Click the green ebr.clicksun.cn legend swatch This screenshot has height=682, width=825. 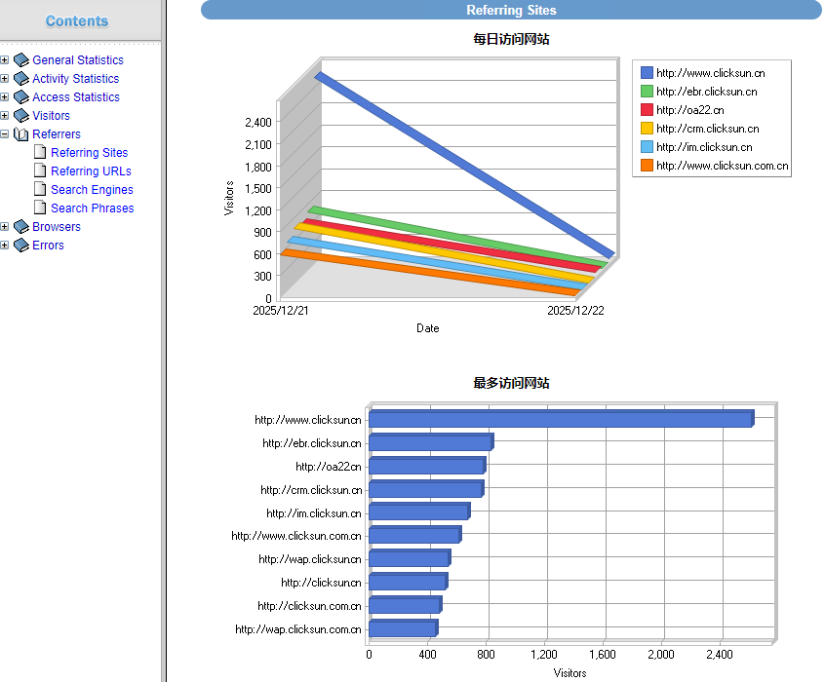coord(647,92)
